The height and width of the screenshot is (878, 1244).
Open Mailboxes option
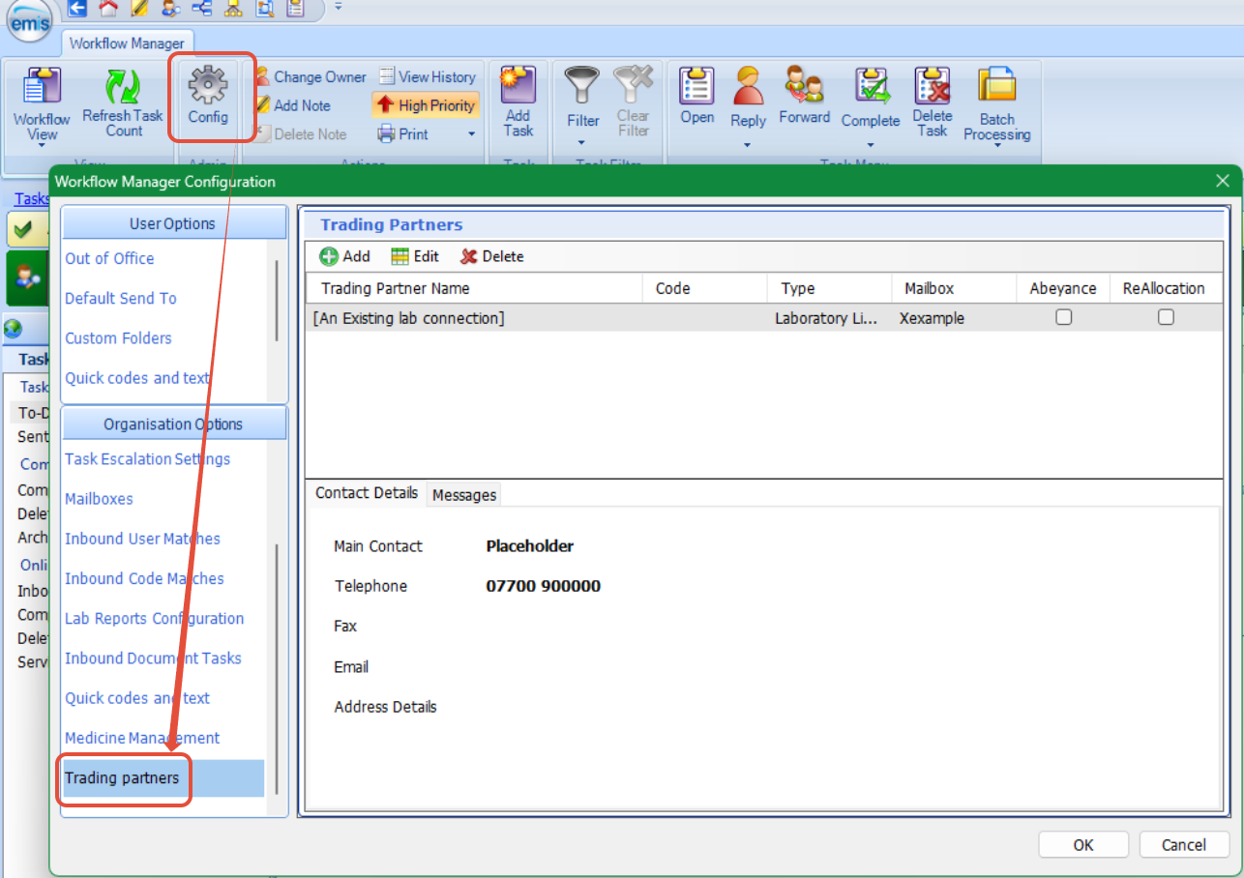click(x=99, y=499)
